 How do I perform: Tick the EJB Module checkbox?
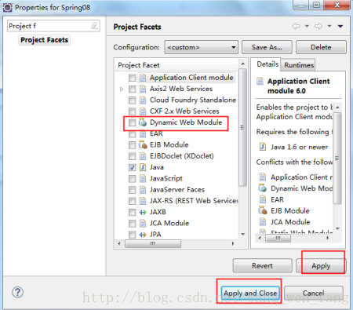(133, 145)
